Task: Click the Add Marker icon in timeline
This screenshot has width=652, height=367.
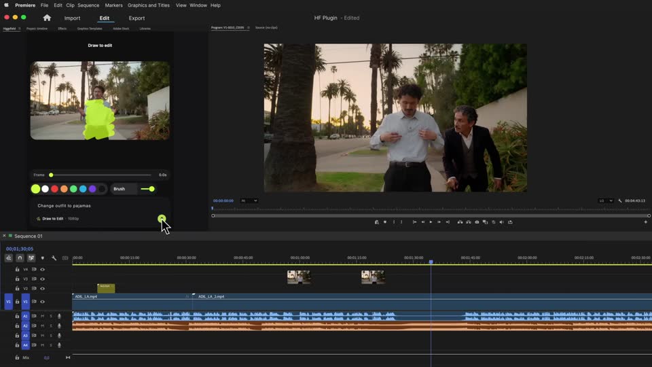Action: (42, 258)
